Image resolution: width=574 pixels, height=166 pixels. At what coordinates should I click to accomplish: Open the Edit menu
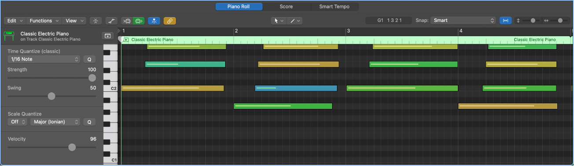(x=15, y=21)
